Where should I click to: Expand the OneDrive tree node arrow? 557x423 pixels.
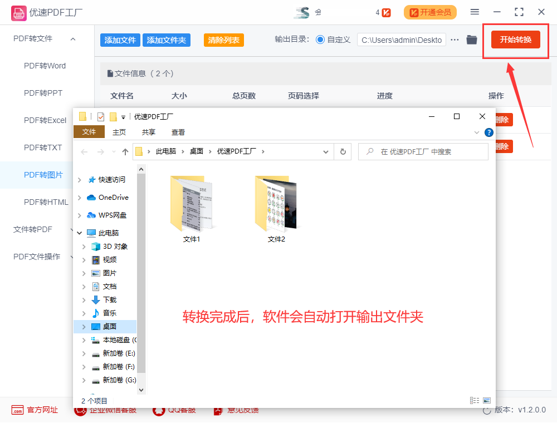pyautogui.click(x=80, y=198)
